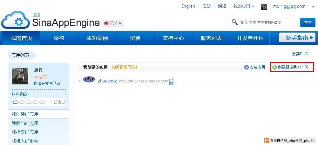Open the 唐超 profile photo
This screenshot has width=318, height=145.
point(20,76)
